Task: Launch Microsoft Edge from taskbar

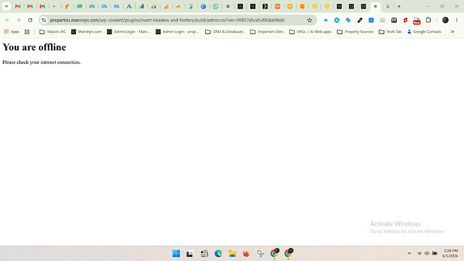Action: click(219, 254)
